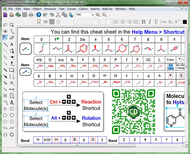Open the 75% zoom level dropdown
The width and height of the screenshot is (190, 154).
[93, 15]
